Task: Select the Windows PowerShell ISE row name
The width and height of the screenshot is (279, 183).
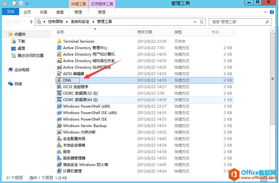Action: (x=85, y=119)
